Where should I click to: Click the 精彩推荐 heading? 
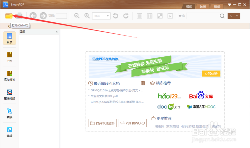click(x=163, y=83)
